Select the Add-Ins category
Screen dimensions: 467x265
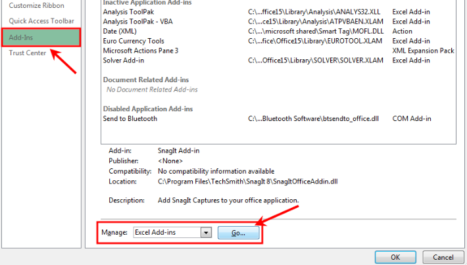pos(41,37)
